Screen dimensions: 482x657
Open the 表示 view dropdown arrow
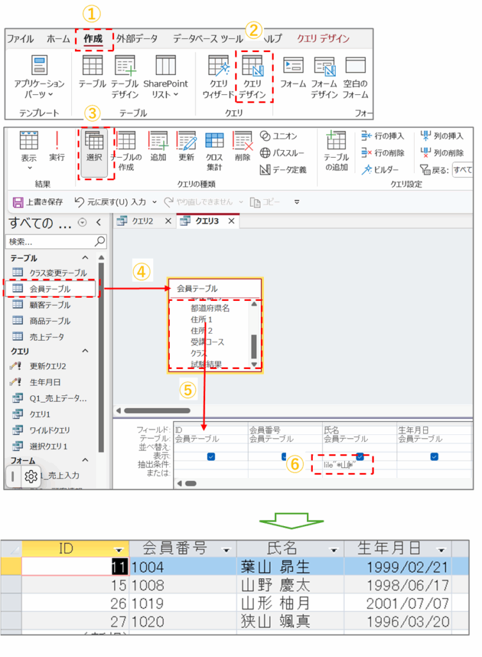(x=29, y=167)
